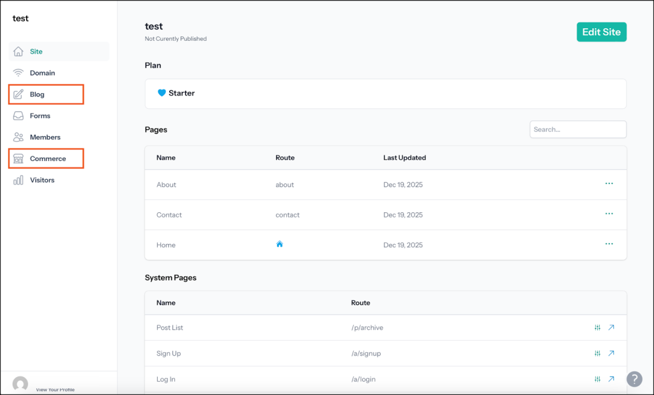Expand the Contact page options menu
The width and height of the screenshot is (654, 395).
point(609,214)
